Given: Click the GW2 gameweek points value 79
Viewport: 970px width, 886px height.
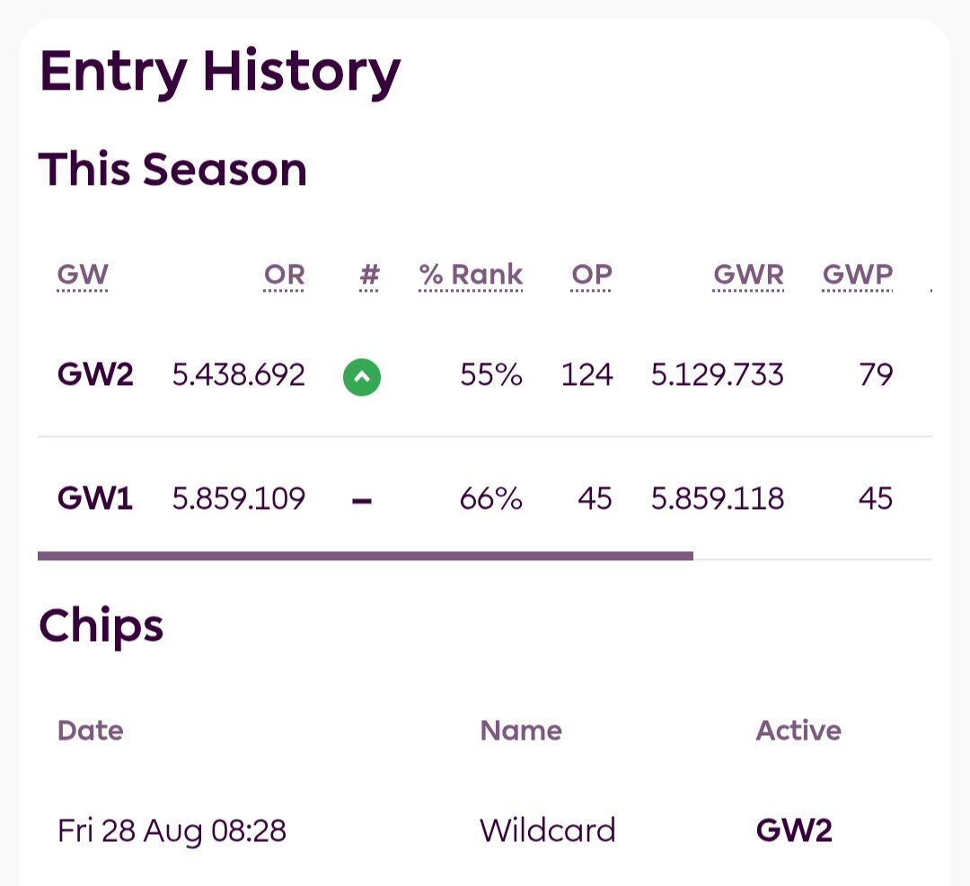Looking at the screenshot, I should pos(876,374).
